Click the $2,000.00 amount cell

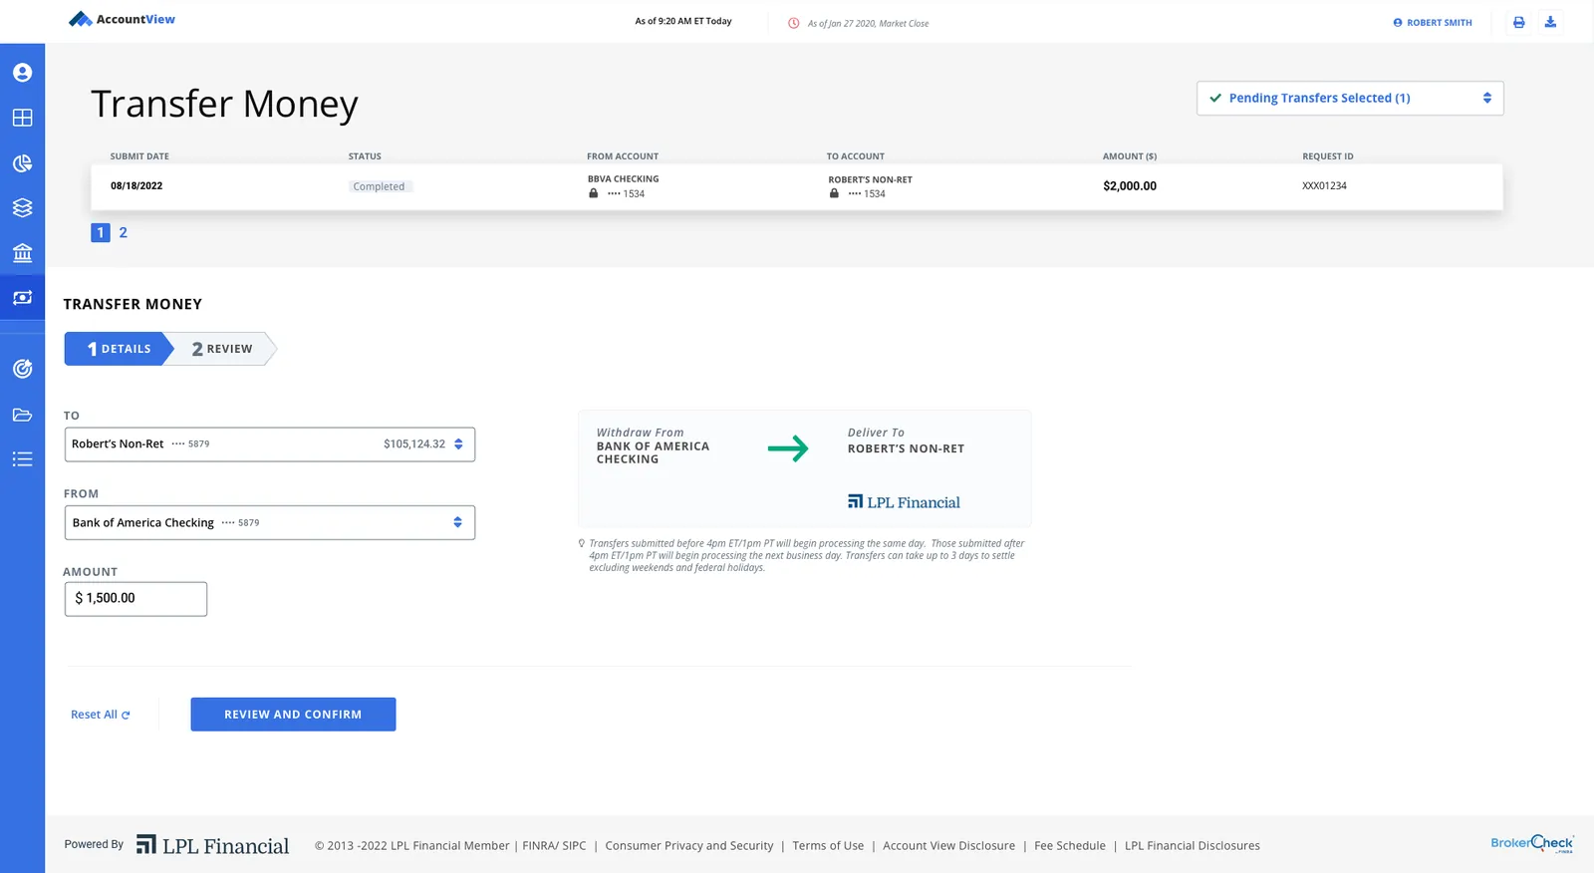click(x=1130, y=185)
